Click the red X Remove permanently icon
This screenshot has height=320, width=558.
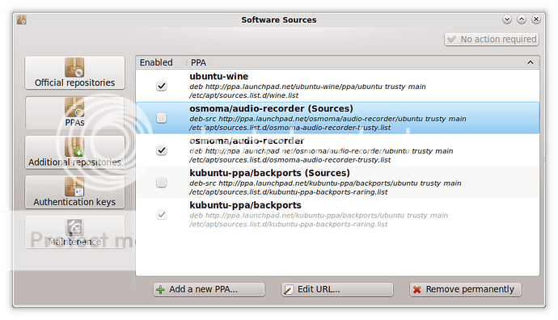[x=416, y=290]
